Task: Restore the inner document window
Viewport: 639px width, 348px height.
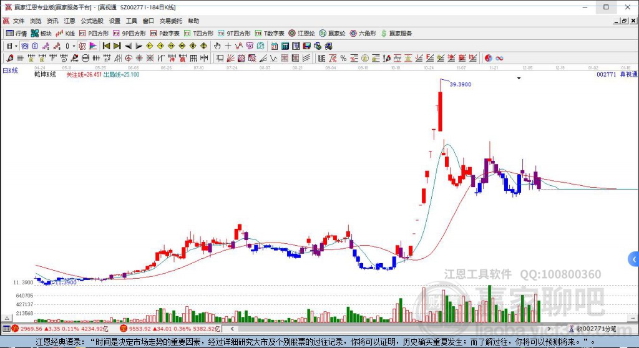Action: 625,21
